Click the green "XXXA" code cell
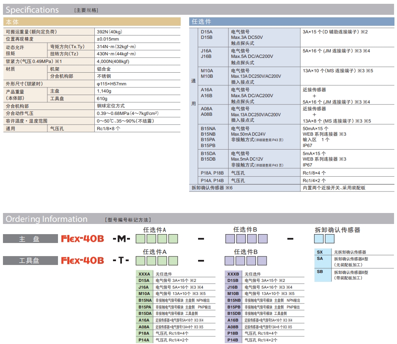The height and width of the screenshot is (344, 397). pyautogui.click(x=144, y=274)
